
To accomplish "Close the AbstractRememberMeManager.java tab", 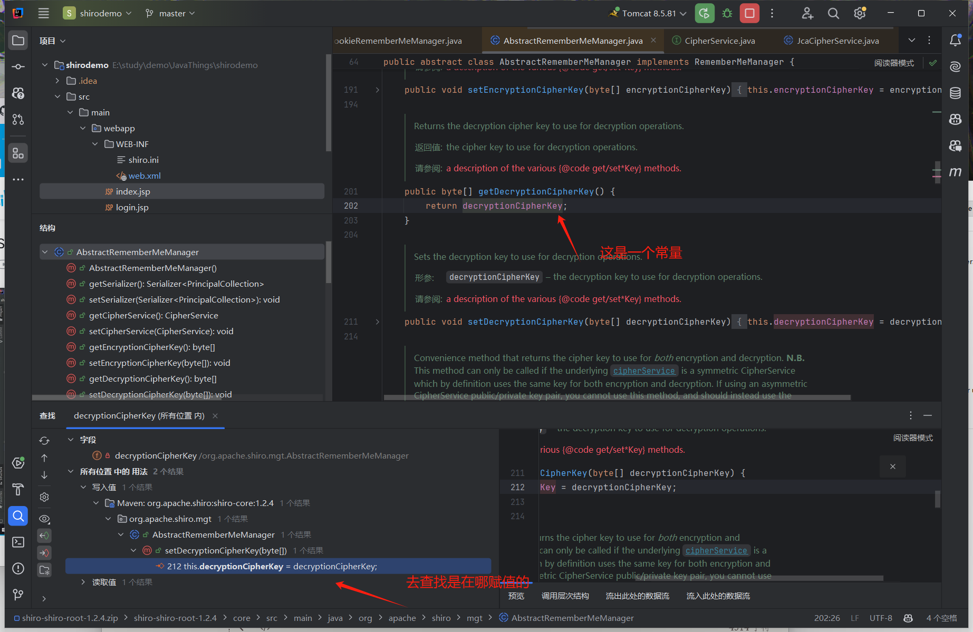I will tap(653, 40).
